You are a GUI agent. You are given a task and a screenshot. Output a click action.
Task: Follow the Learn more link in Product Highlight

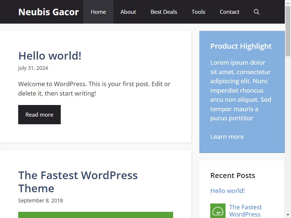[x=227, y=137]
